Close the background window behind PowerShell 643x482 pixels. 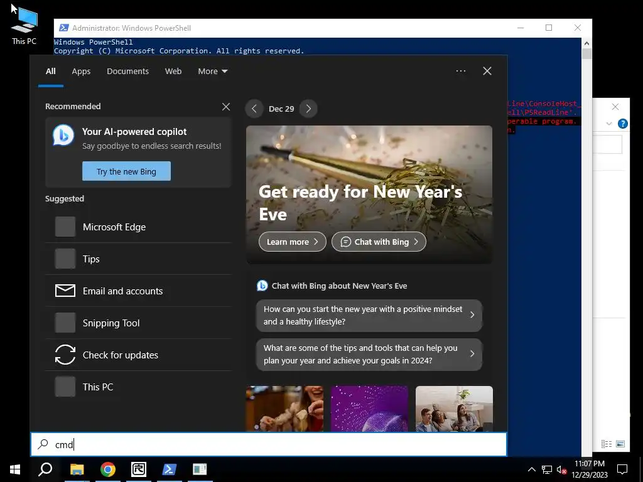(615, 107)
